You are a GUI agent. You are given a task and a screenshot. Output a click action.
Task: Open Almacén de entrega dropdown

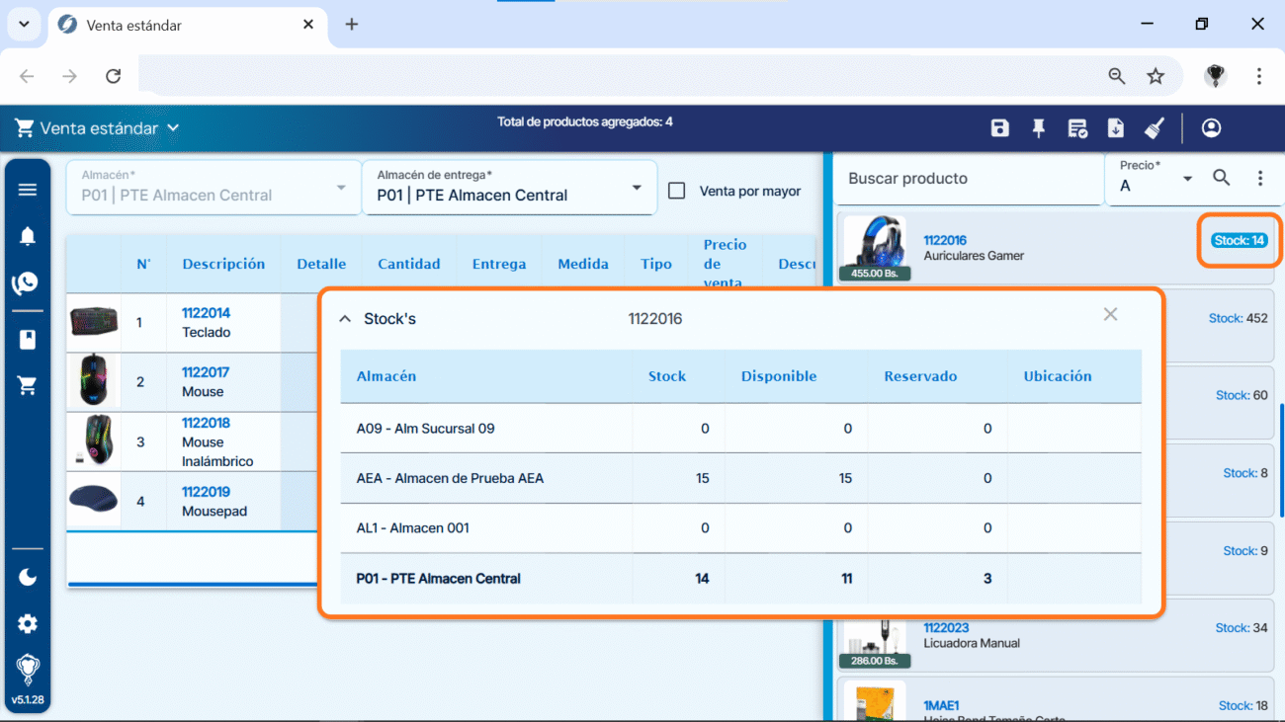tap(636, 189)
